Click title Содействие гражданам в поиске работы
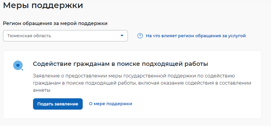The height and width of the screenshot is (126, 271). click(120, 64)
